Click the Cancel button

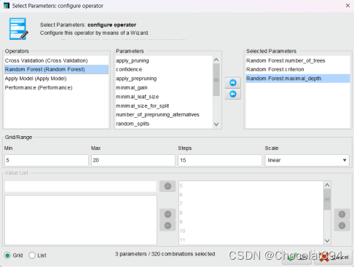point(334,257)
